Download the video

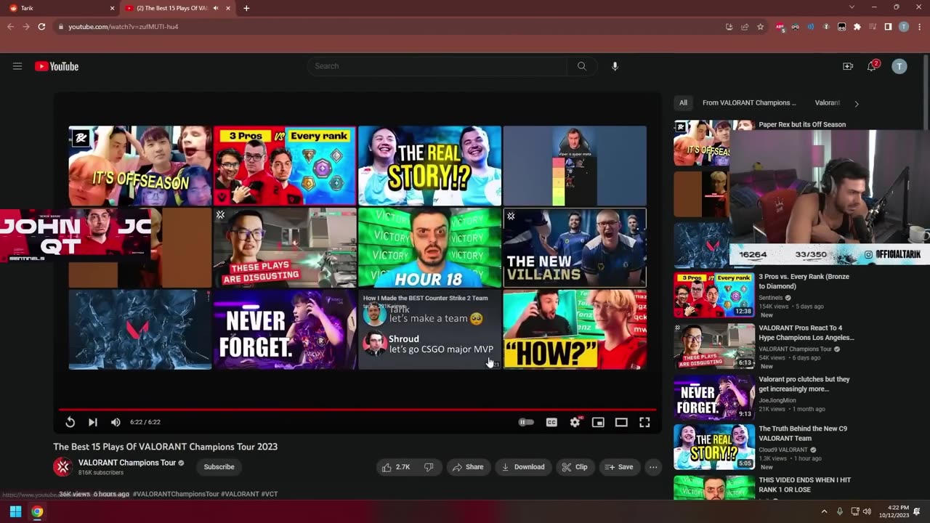(522, 467)
